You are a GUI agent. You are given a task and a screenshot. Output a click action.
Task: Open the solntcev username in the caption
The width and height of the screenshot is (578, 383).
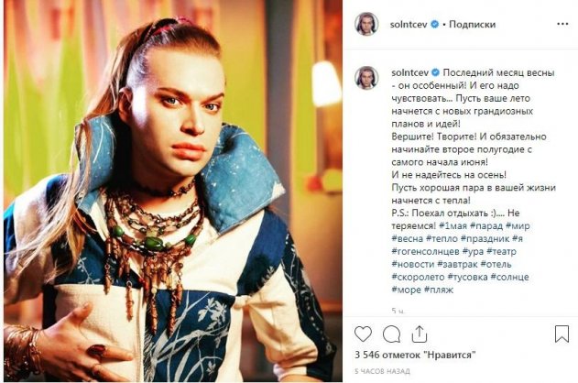[409, 72]
